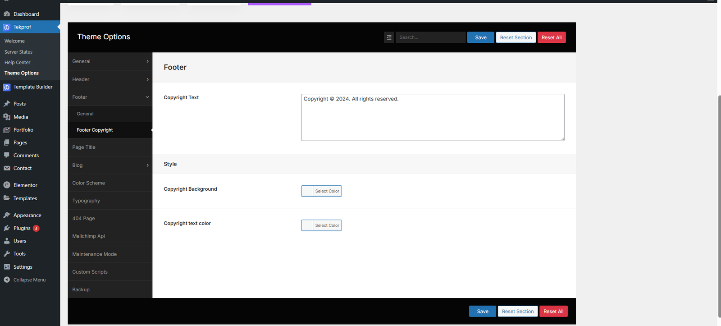Click the page vertical scrollbar
Viewport: 721px width, 326px height.
click(x=719, y=206)
